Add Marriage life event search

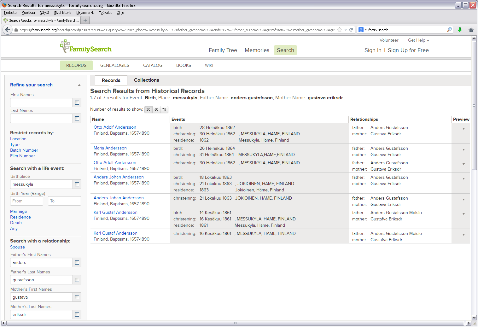19,211
